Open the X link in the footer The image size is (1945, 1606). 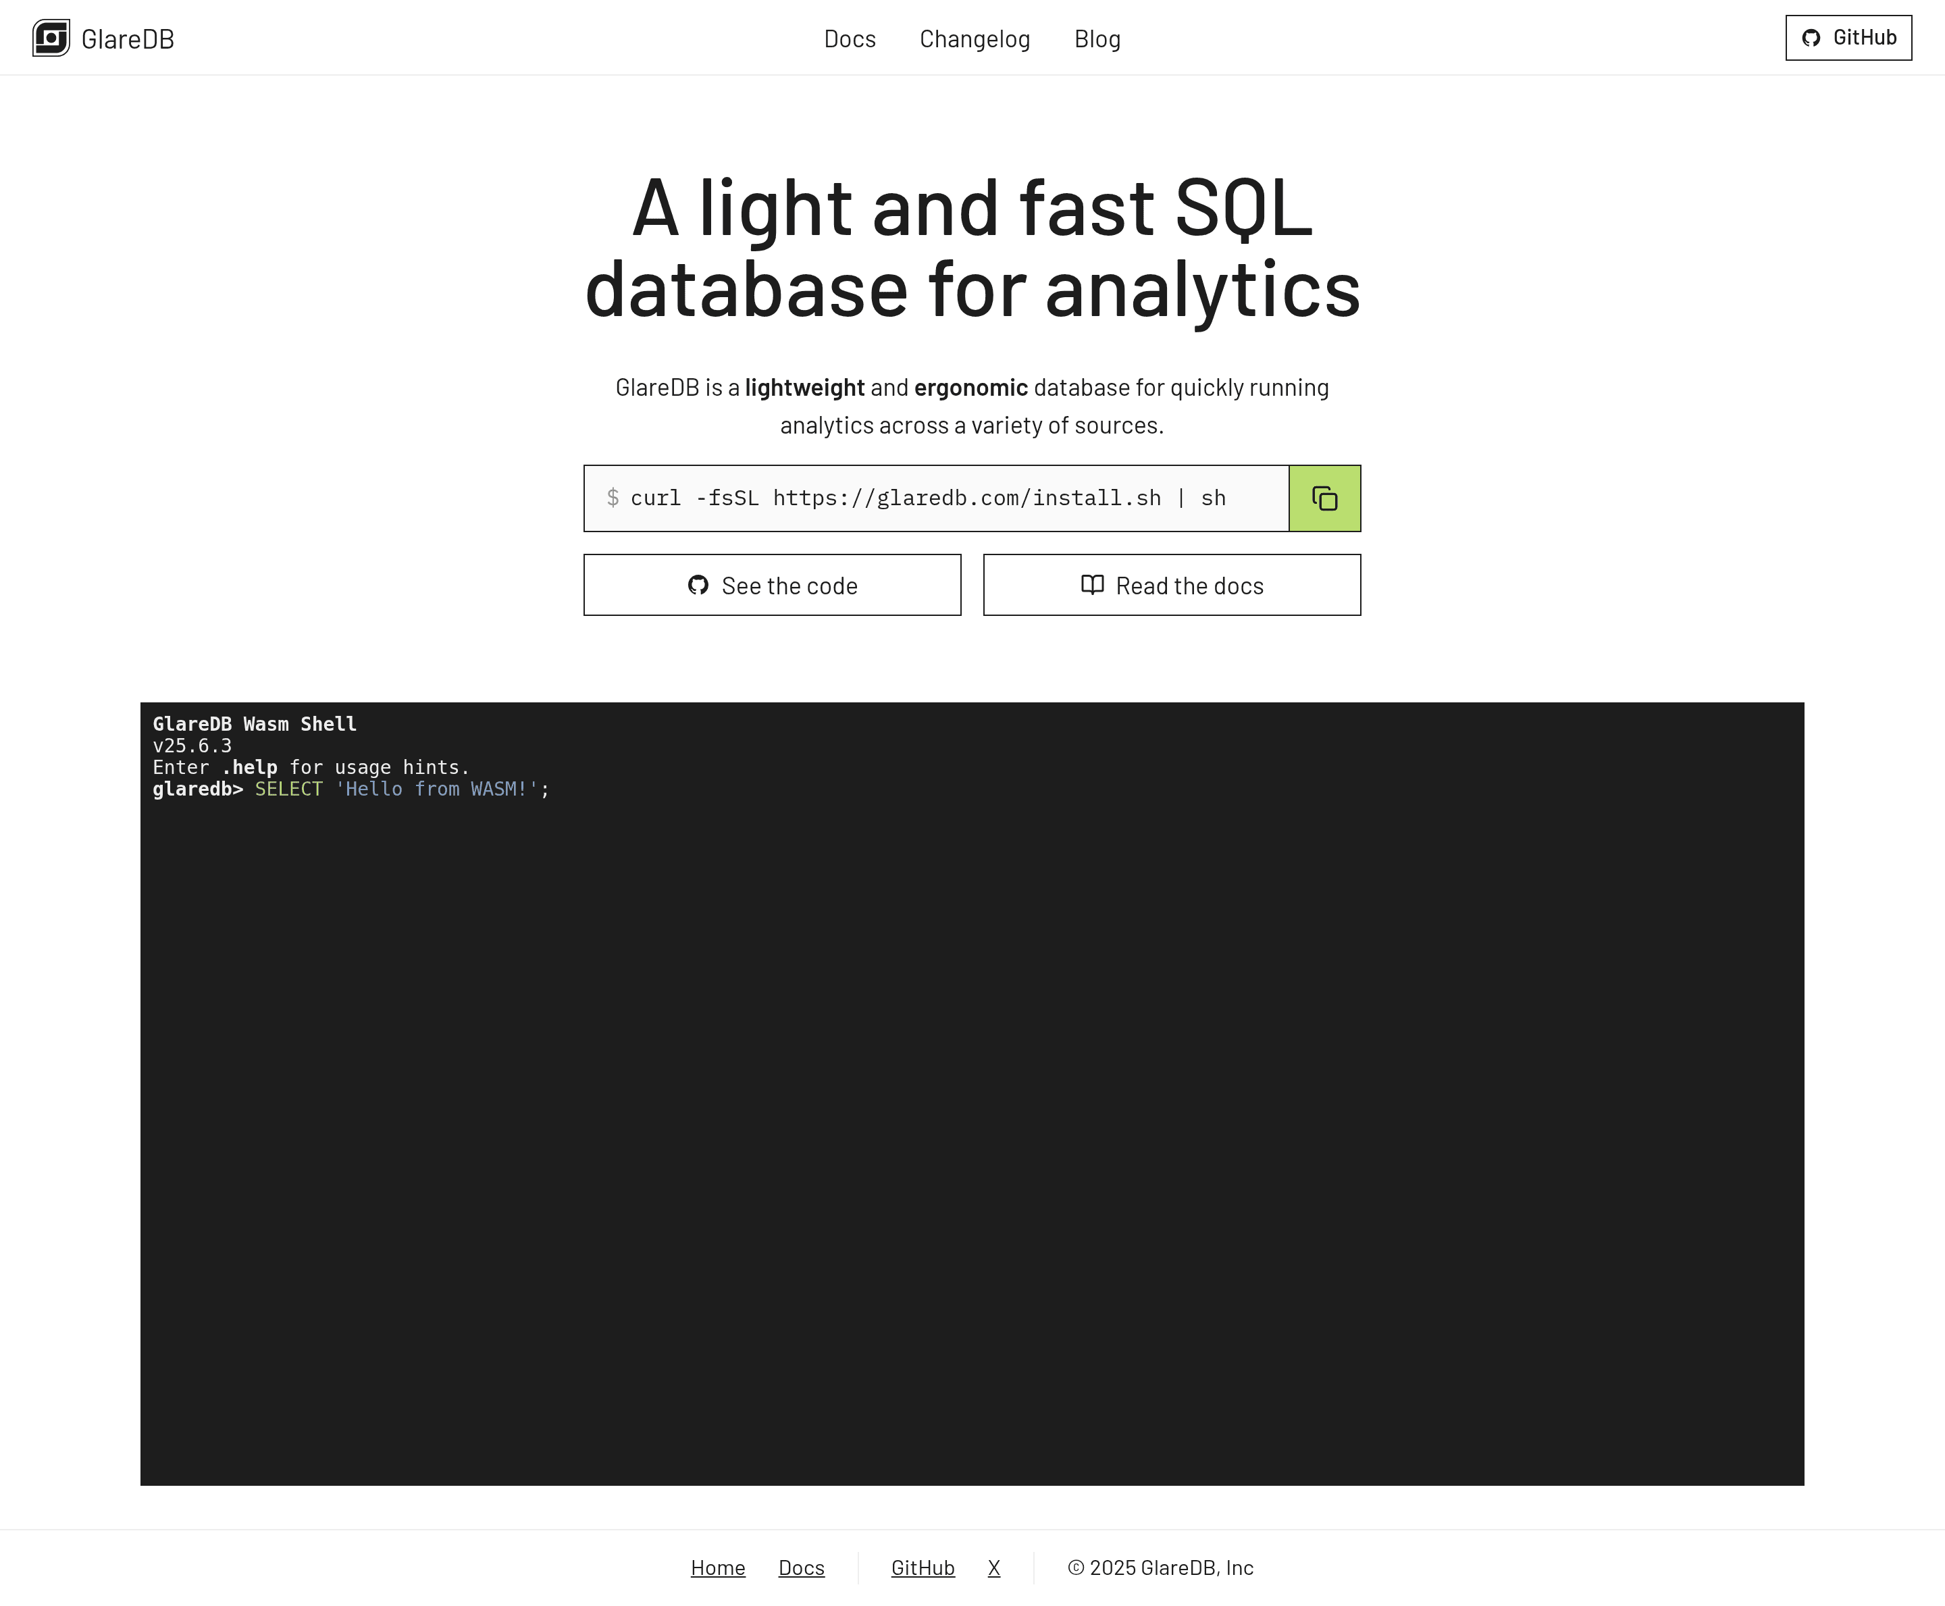pos(993,1567)
